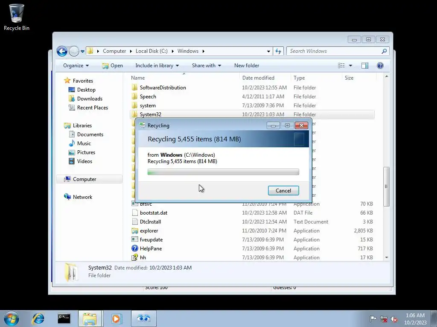This screenshot has width=437, height=327.
Task: Click the HelpPane application icon
Action: click(x=134, y=249)
